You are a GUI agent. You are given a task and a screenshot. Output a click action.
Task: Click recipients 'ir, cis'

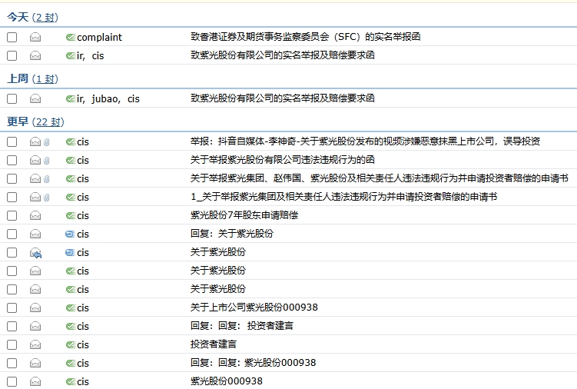[x=91, y=55]
